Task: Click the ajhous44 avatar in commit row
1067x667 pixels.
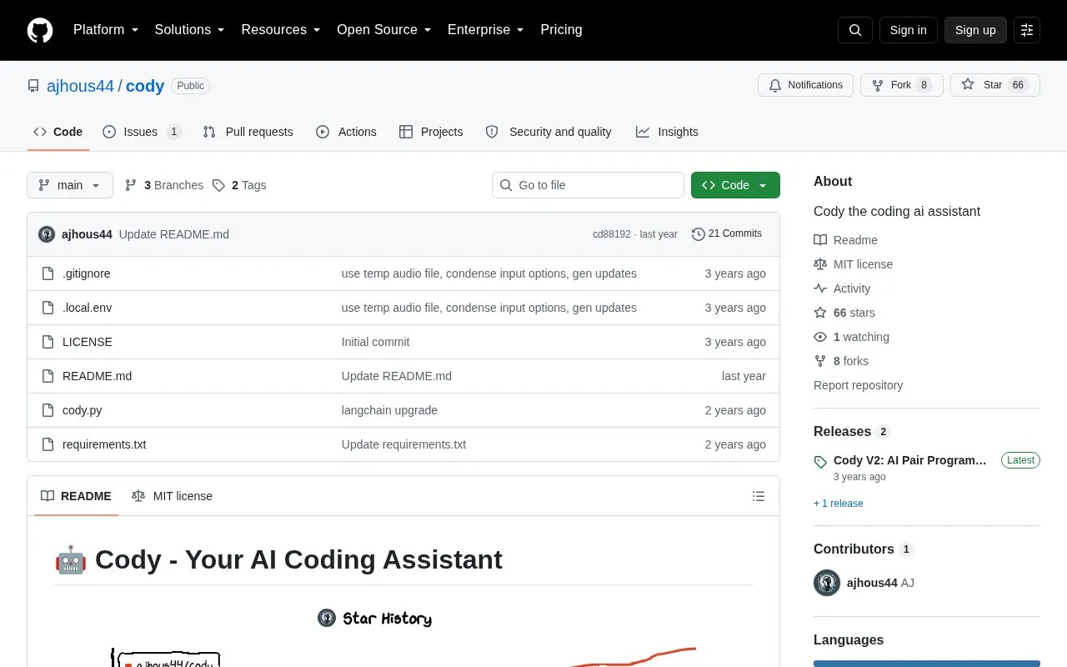Action: [x=47, y=234]
